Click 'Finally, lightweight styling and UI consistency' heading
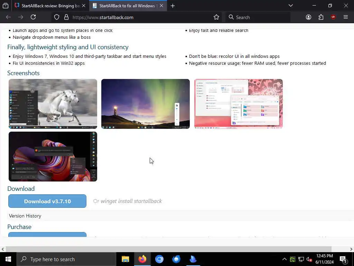The height and width of the screenshot is (266, 354). (x=68, y=47)
